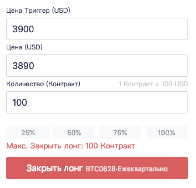Place cursor on the 100 quantity value
Screen dimensions: 196x188
pyautogui.click(x=20, y=102)
